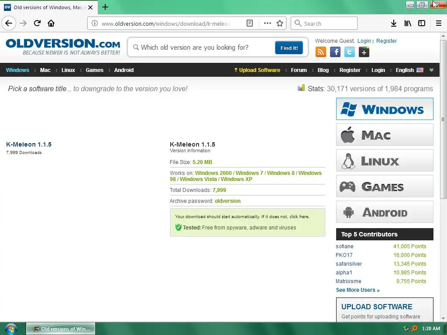Image resolution: width=447 pixels, height=335 pixels.
Task: Open contributor sofiane's profile
Action: click(344, 246)
